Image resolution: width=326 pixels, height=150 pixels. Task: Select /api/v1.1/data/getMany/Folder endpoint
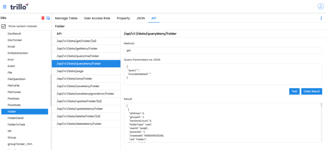coord(86,49)
